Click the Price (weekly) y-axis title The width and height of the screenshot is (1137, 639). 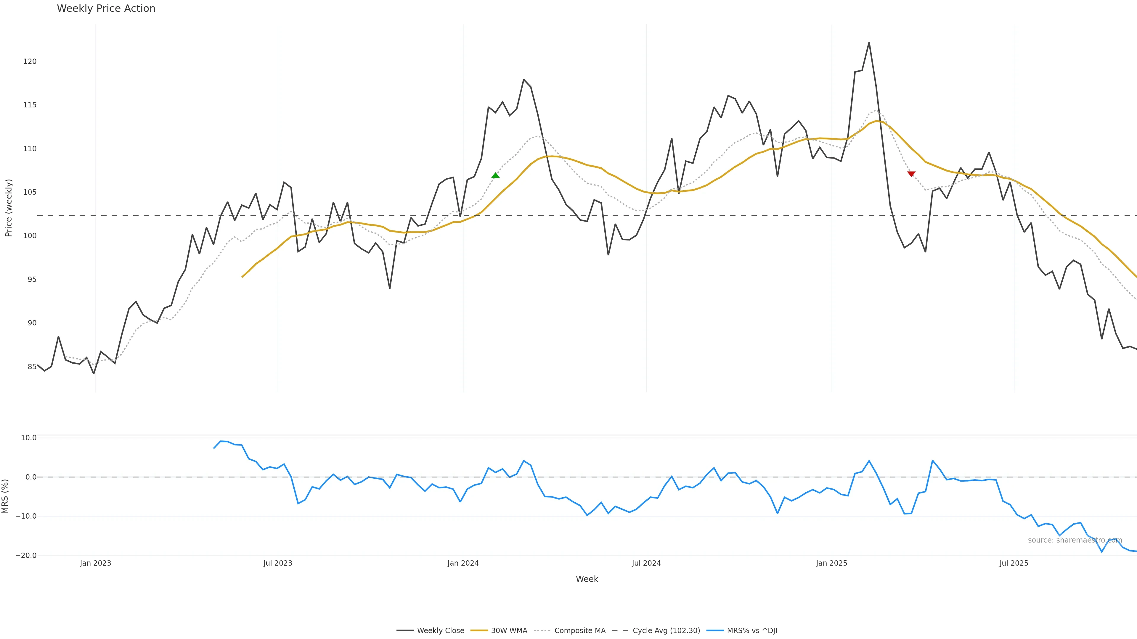point(8,208)
